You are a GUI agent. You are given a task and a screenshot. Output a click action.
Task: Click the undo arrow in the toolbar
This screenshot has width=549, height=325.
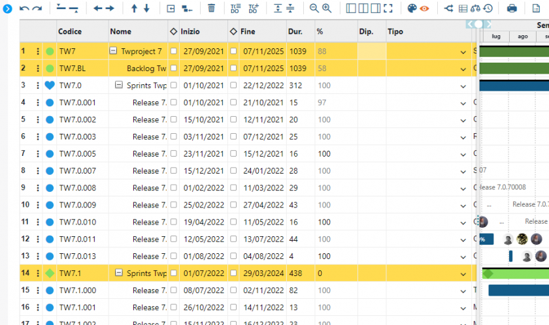pos(24,8)
